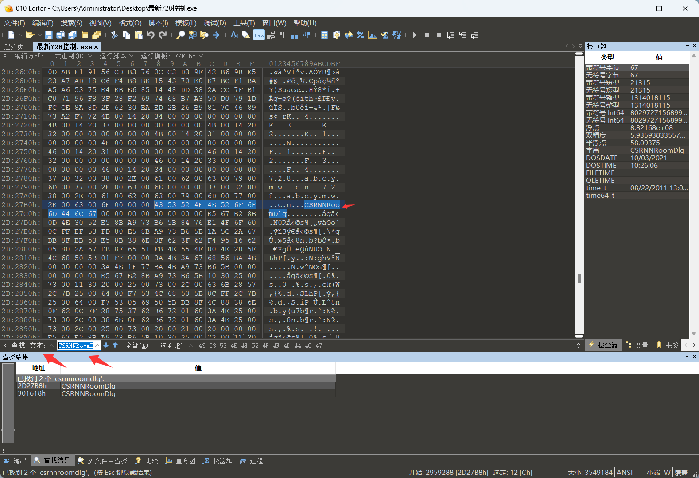Toggle 小端 endian setting in status bar
This screenshot has width=699, height=478.
(x=653, y=472)
